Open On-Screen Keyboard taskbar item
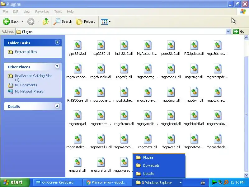Image resolution: width=249 pixels, height=187 pixels. point(57,182)
